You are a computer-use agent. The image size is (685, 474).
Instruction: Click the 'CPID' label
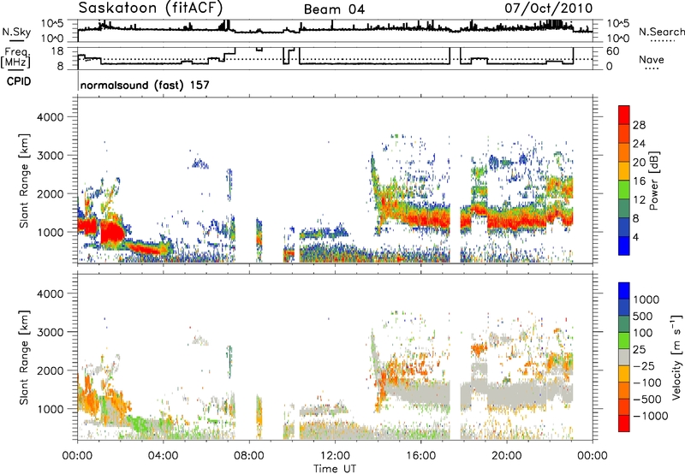19,81
